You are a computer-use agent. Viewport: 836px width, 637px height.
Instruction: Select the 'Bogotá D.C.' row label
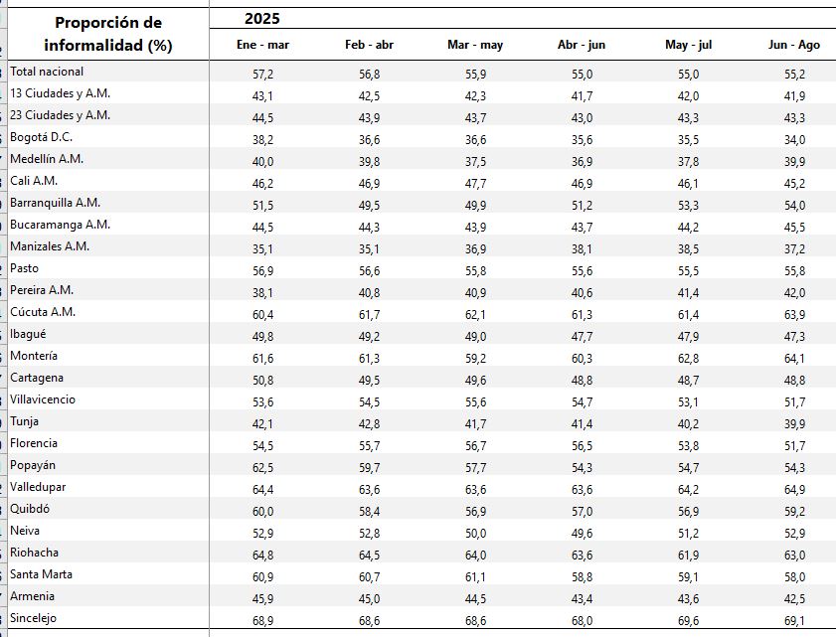[41, 137]
